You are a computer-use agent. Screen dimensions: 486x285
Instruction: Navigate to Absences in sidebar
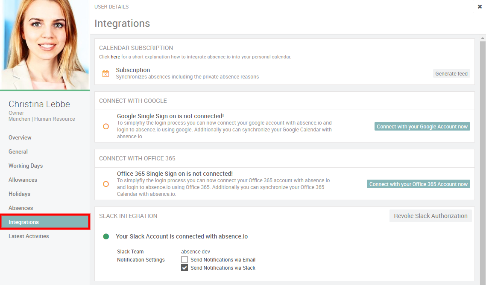pos(20,208)
